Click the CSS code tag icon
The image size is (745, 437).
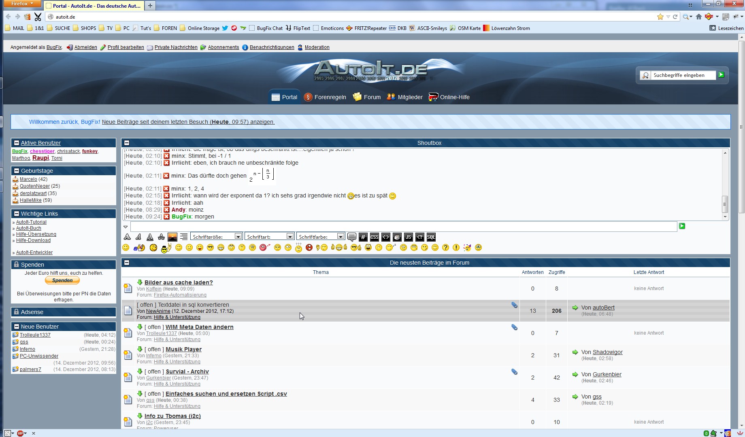[x=374, y=237]
